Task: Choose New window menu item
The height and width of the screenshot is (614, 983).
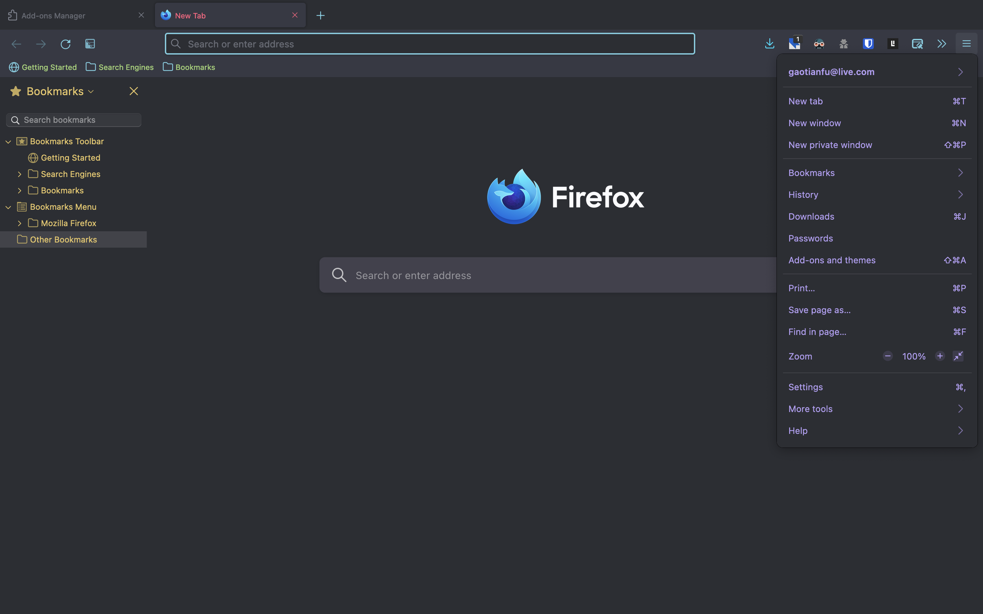Action: click(x=877, y=123)
